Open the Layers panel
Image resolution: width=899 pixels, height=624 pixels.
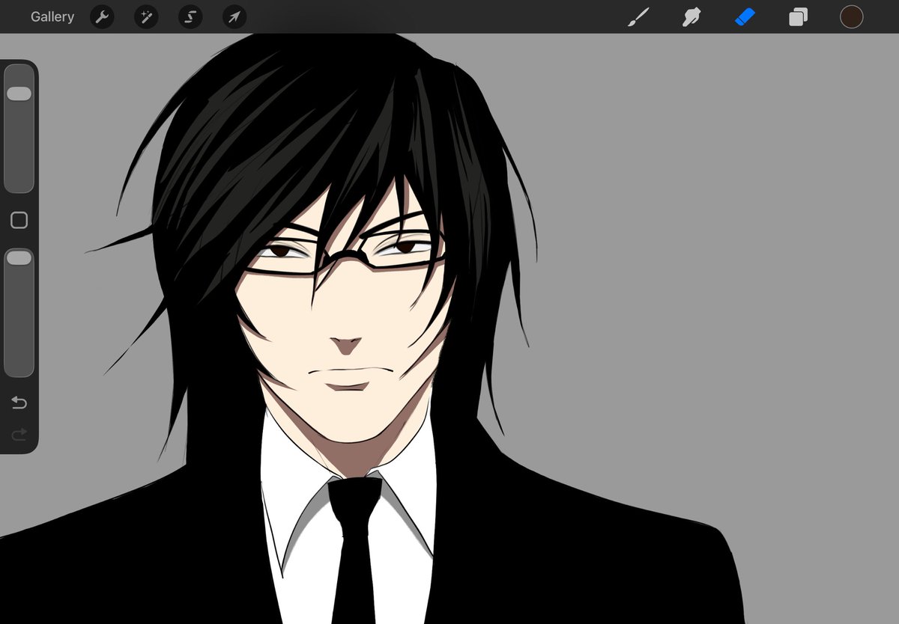pyautogui.click(x=798, y=16)
